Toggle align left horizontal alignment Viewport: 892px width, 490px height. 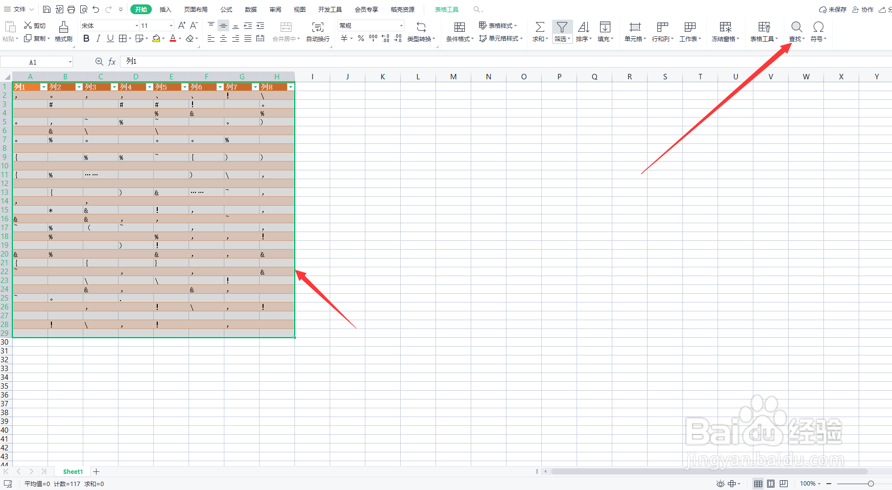pyautogui.click(x=211, y=38)
